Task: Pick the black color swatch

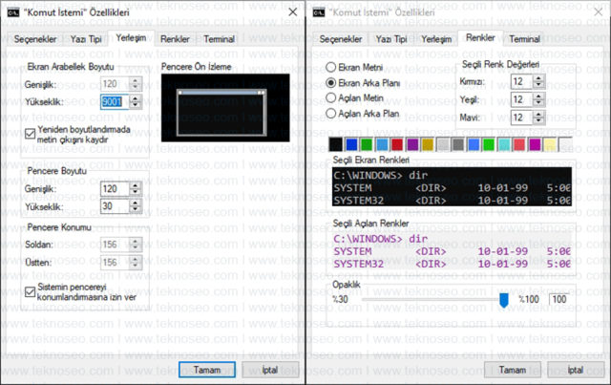Action: pos(336,144)
